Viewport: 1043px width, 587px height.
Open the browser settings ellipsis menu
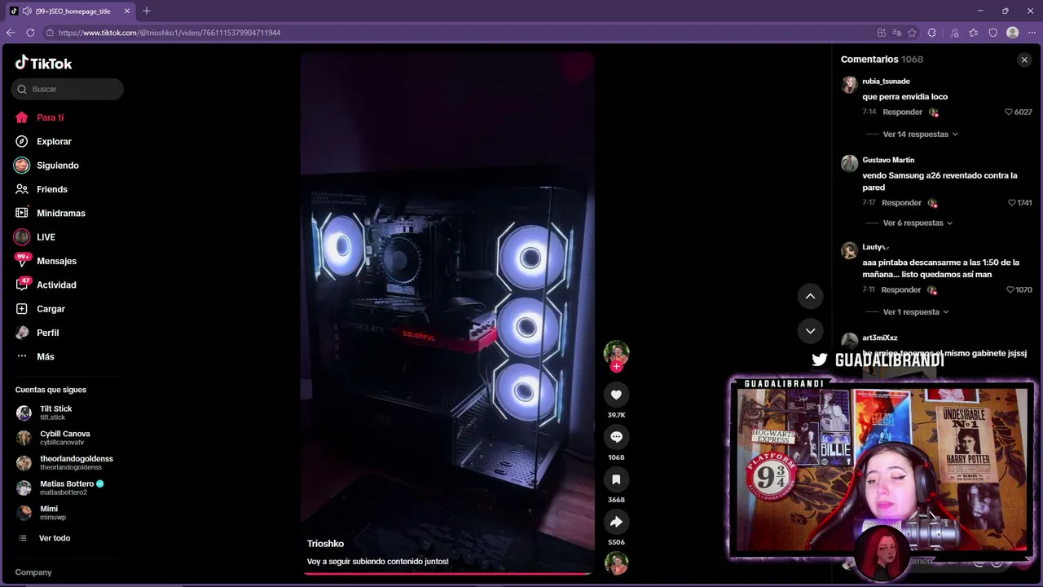click(1032, 33)
